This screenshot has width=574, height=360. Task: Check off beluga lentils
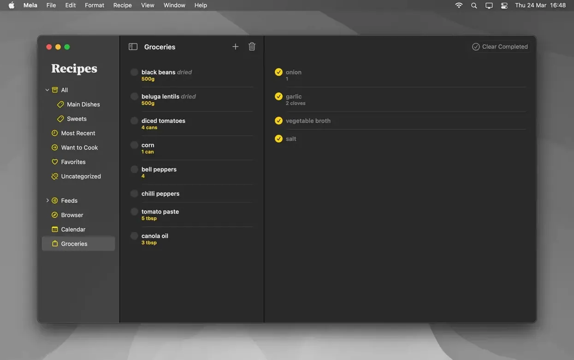134,96
